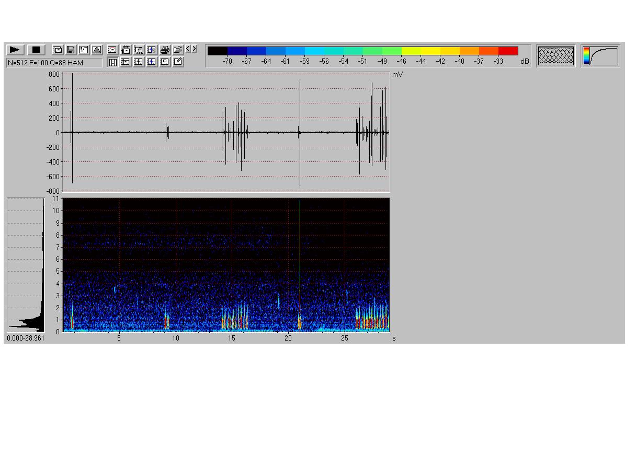Click the curve display icon beside the floppy disk
The height and width of the screenshot is (456, 636).
point(84,50)
